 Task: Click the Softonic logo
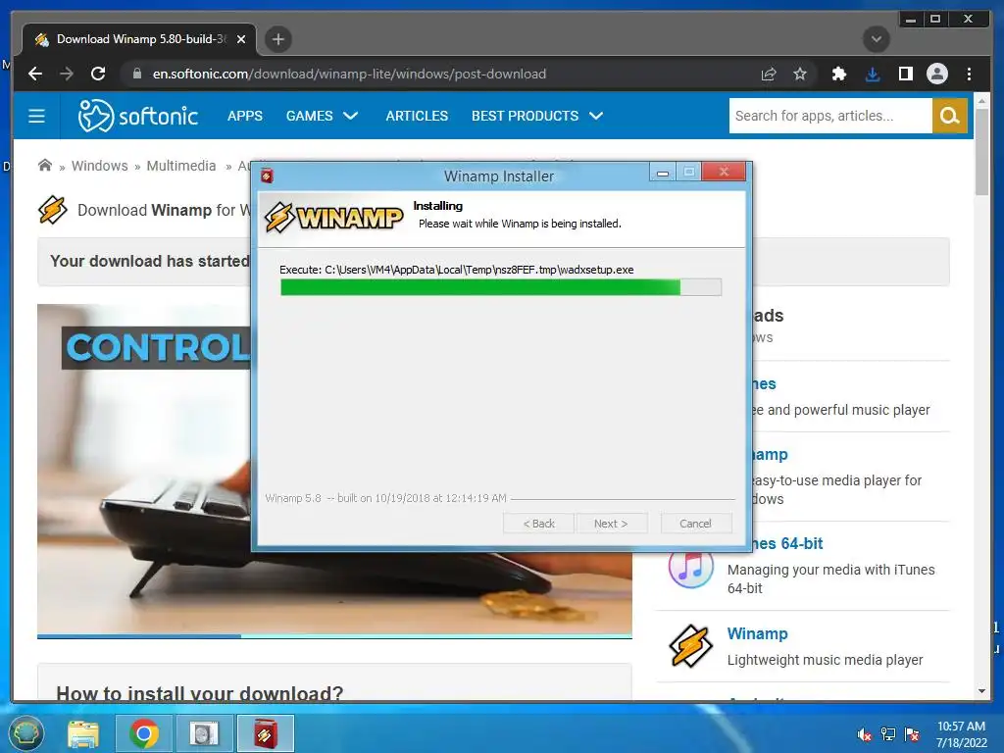137,116
